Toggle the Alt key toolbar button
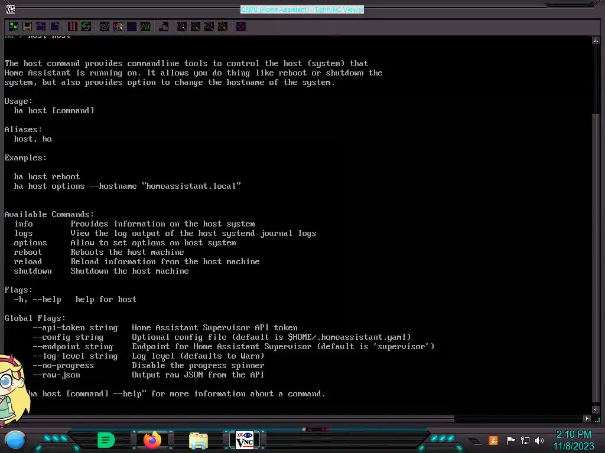This screenshot has width=605, height=453. pyautogui.click(x=145, y=26)
